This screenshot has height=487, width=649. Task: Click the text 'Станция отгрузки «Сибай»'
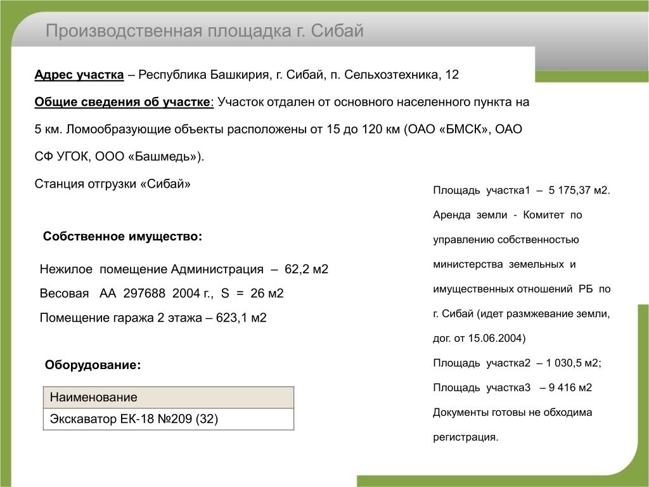pos(113,184)
